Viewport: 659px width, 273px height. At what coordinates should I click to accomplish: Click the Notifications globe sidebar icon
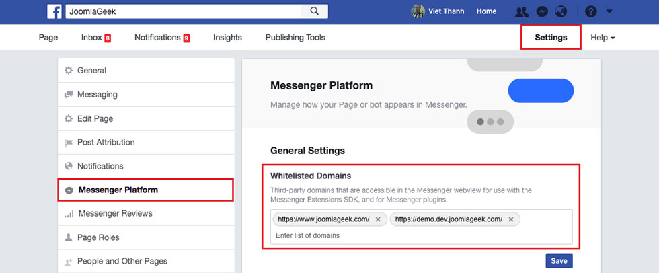pyautogui.click(x=69, y=166)
